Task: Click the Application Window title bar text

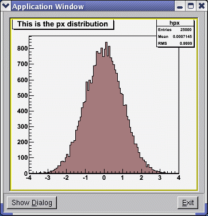Action: tap(48, 7)
